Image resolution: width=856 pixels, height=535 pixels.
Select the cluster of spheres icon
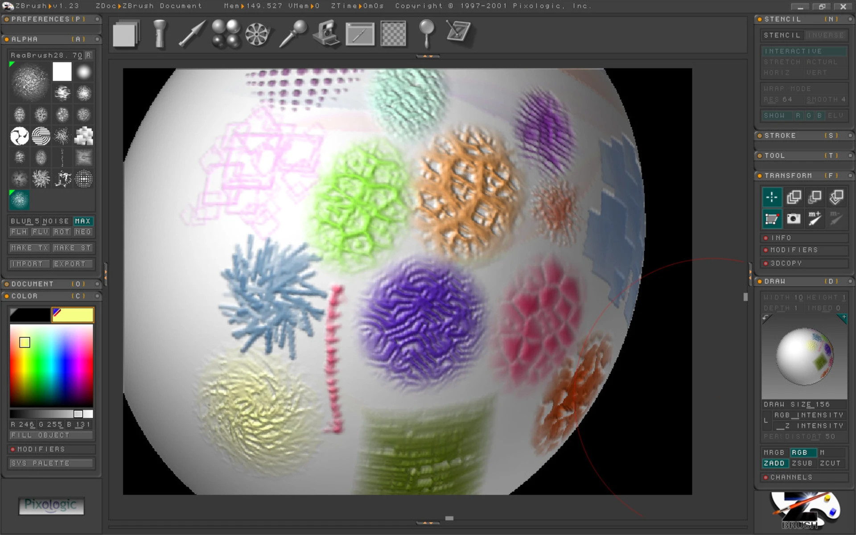pos(226,33)
